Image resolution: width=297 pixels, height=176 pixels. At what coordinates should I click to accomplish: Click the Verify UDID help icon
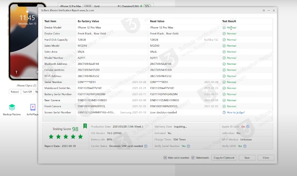(245, 146)
